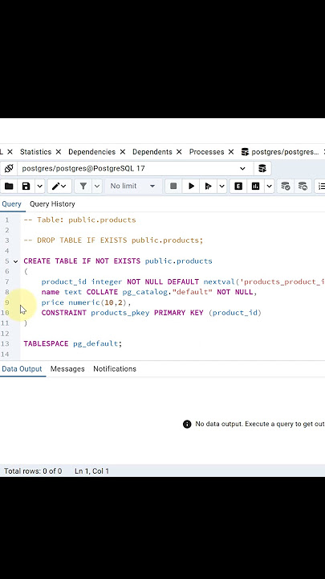Open the No limit rows dropdown
Viewport: 325px width, 579px height.
pyautogui.click(x=132, y=186)
